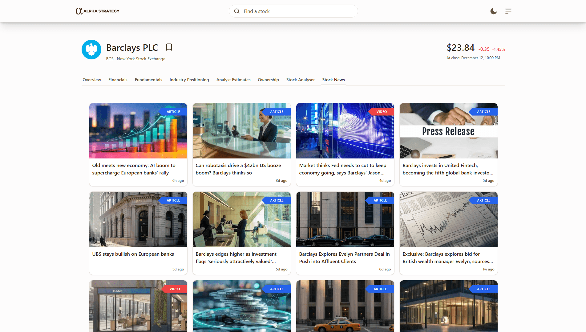This screenshot has height=332, width=586.
Task: Open the Industry Positioning tab
Action: [189, 80]
